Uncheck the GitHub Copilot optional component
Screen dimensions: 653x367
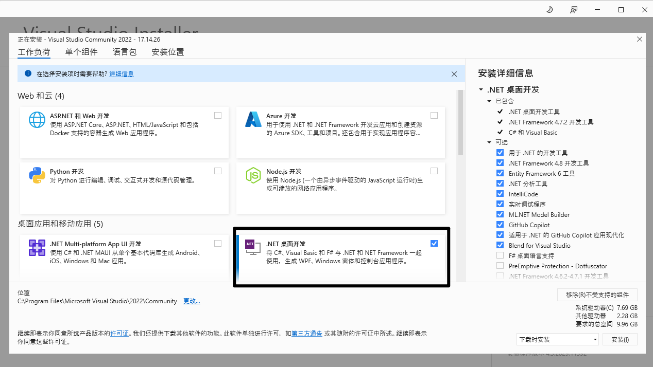(500, 225)
